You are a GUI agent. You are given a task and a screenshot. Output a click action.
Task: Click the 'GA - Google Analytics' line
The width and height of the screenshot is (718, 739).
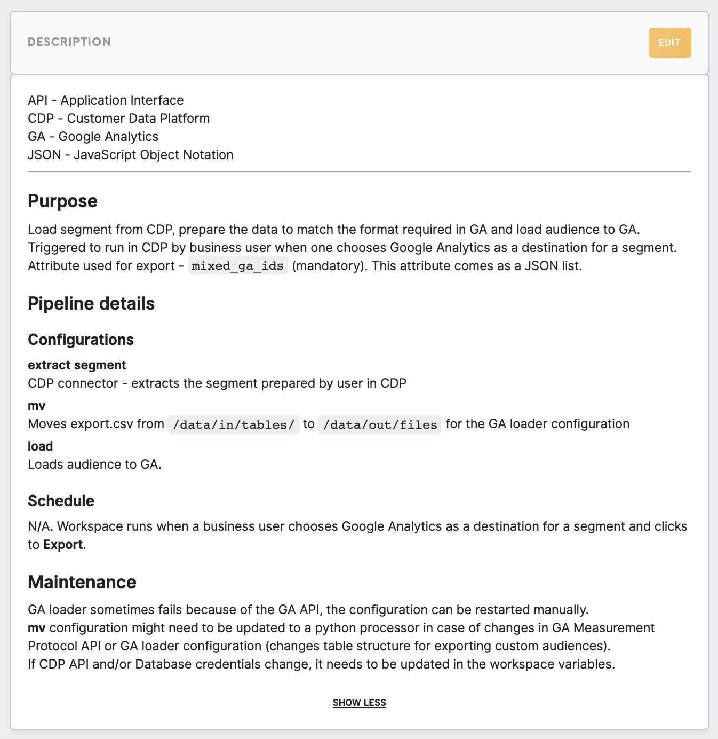pyautogui.click(x=93, y=137)
